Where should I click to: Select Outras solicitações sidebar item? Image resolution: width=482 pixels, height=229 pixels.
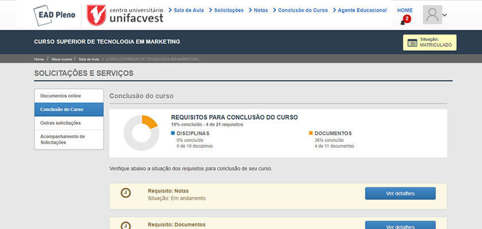tap(69, 123)
